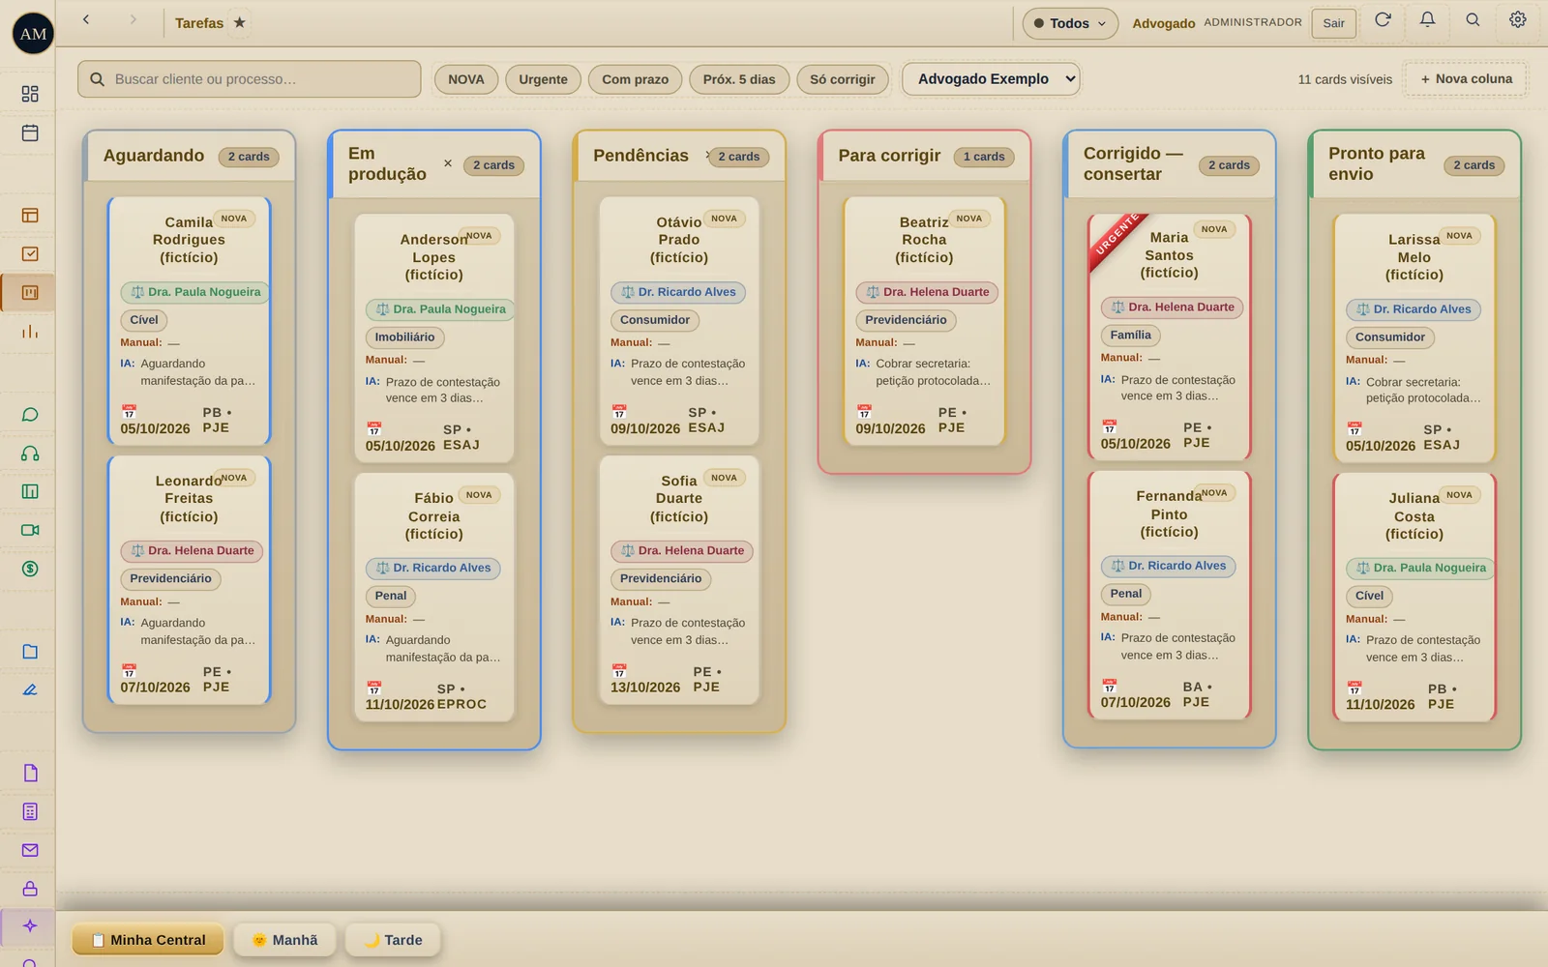The width and height of the screenshot is (1548, 967).
Task: Click Dra. Paula Nogueira on Juliana Costa card
Action: tap(1420, 568)
